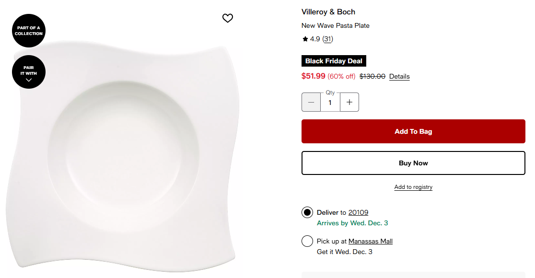Select the Deliver radio button
This screenshot has height=278, width=535.
click(x=307, y=212)
